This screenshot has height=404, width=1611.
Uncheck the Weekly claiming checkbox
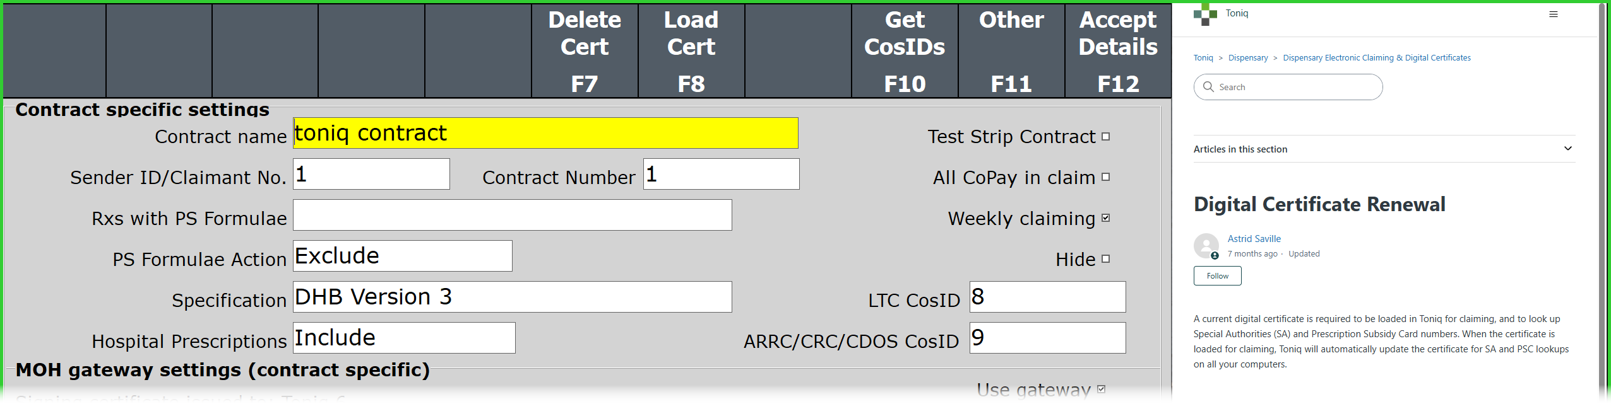point(1105,218)
